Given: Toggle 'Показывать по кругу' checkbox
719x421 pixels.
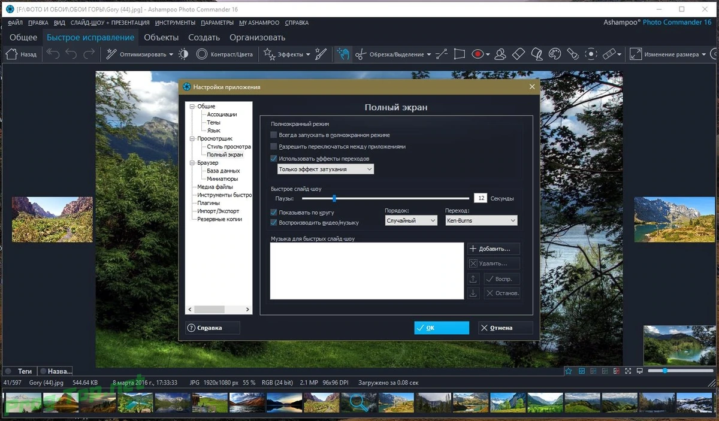Looking at the screenshot, I should click(x=274, y=212).
